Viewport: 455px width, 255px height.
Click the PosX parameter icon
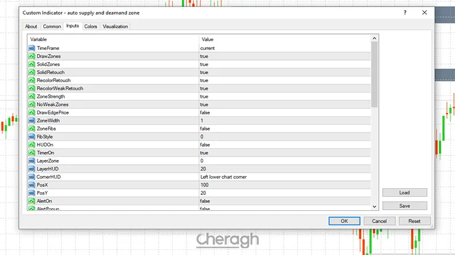tap(31, 185)
